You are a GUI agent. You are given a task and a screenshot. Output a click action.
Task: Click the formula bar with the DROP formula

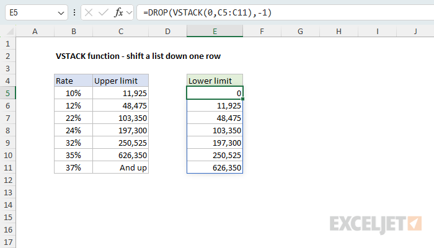(x=285, y=12)
